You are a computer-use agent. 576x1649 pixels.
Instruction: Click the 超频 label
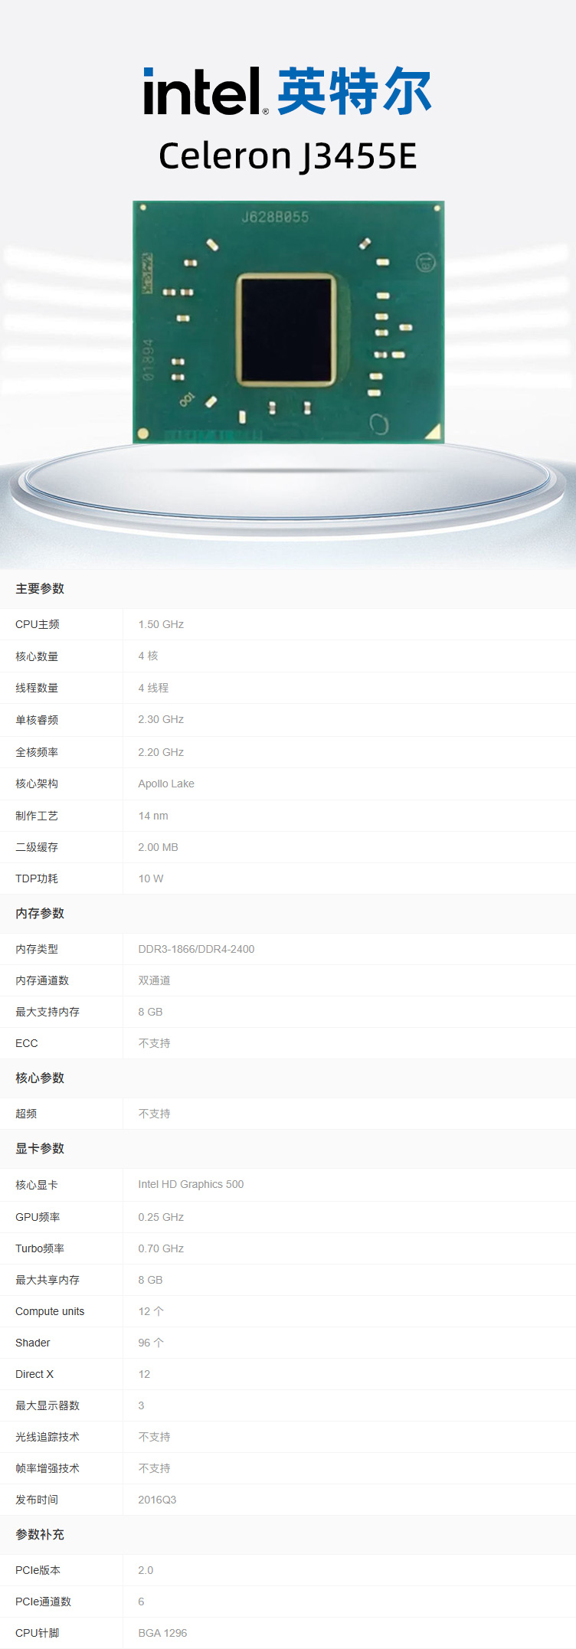tap(26, 1114)
